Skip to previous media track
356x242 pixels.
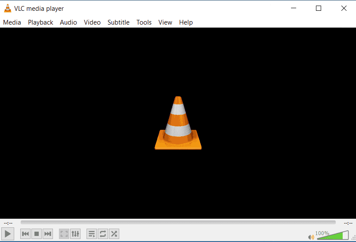(25, 234)
